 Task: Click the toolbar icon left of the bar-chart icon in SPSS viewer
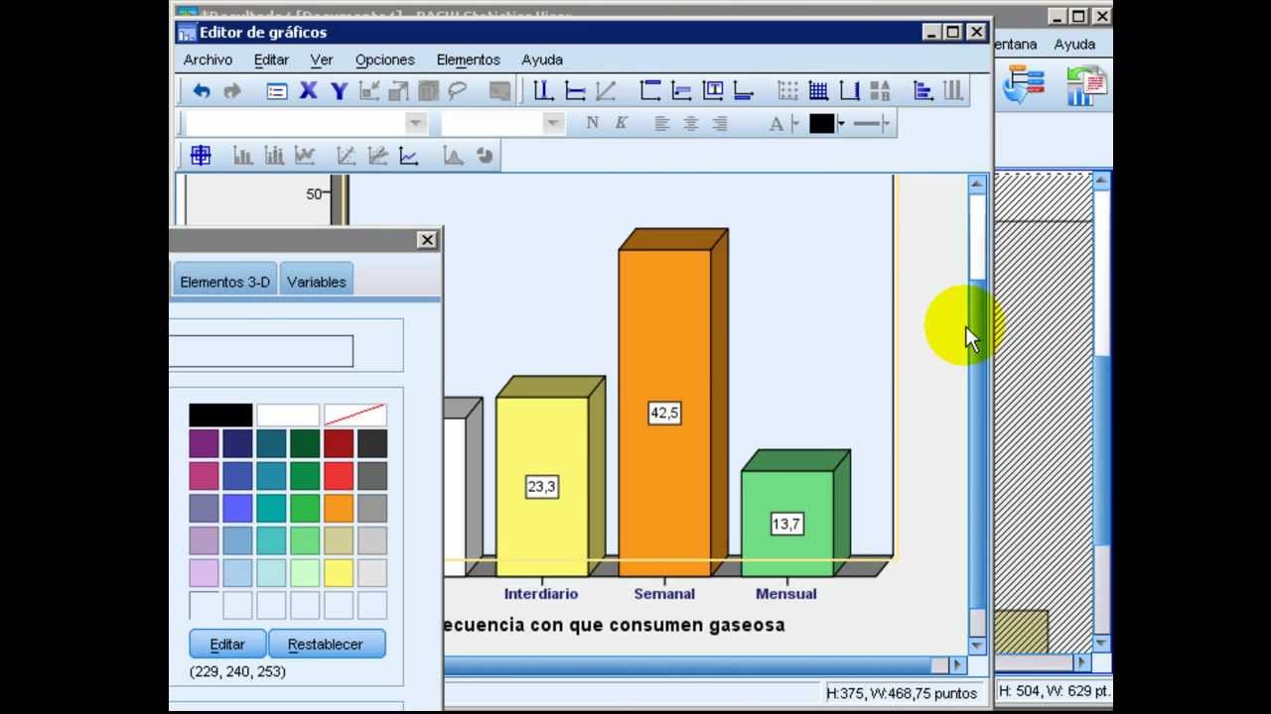(x=1022, y=85)
